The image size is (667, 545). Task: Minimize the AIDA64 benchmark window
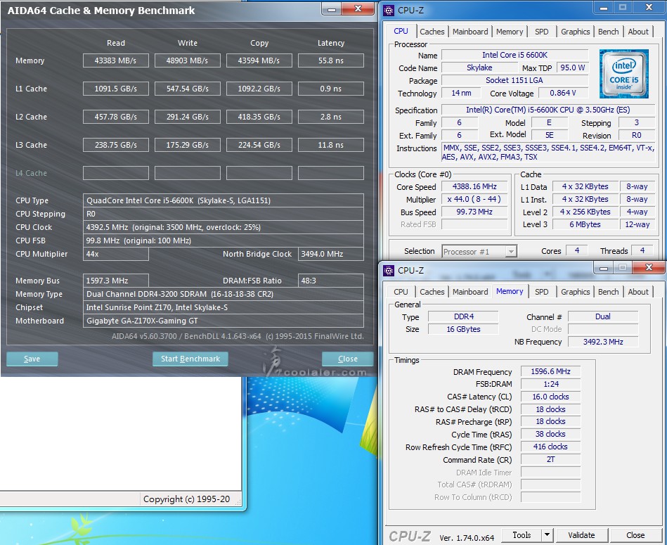(x=332, y=9)
